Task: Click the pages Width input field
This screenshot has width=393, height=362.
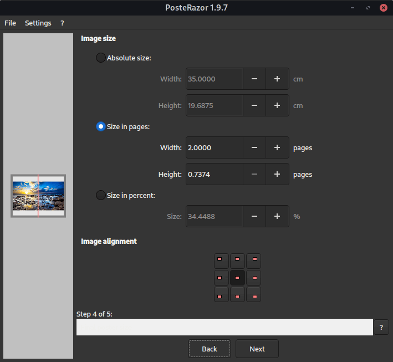Action: click(214, 147)
